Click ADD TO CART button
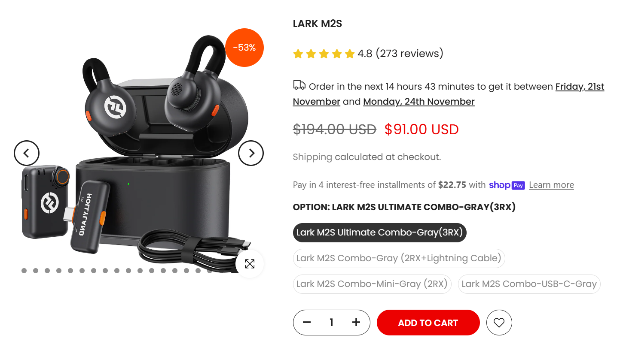The width and height of the screenshot is (620, 347). coord(428,323)
